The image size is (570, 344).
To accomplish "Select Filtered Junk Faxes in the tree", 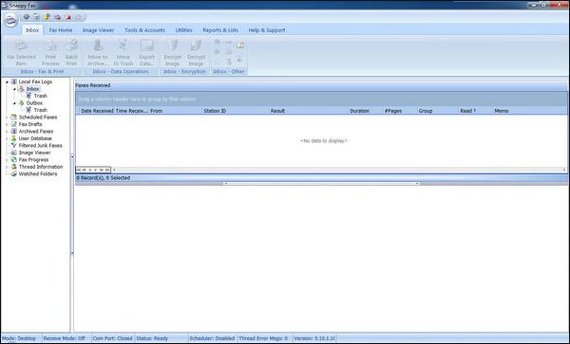I will (40, 146).
